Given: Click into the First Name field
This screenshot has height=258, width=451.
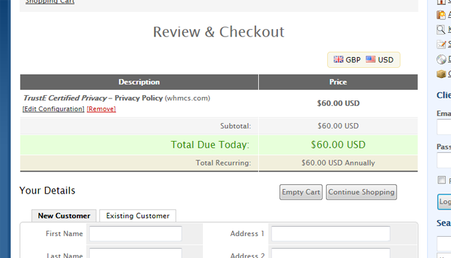Looking at the screenshot, I should pyautogui.click(x=136, y=233).
